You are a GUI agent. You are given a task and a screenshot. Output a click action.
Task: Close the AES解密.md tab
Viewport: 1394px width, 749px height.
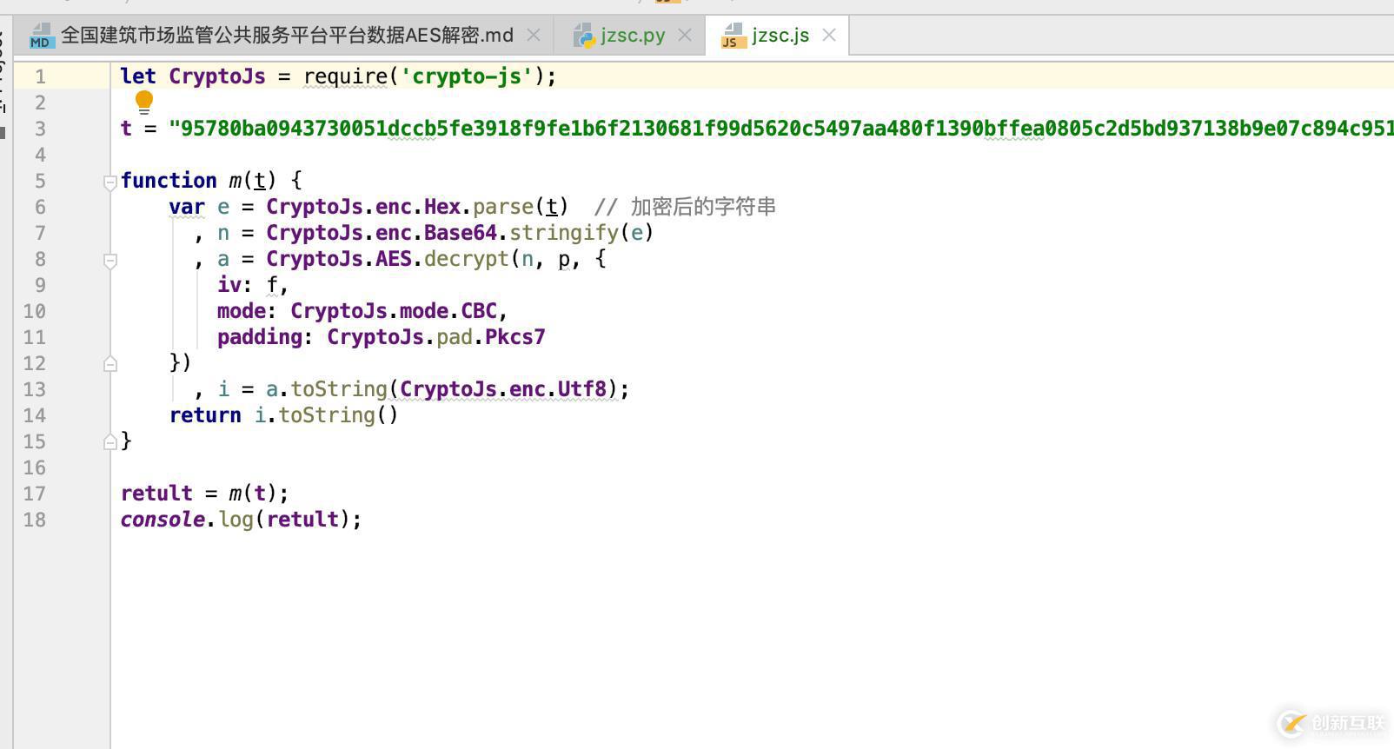point(534,36)
